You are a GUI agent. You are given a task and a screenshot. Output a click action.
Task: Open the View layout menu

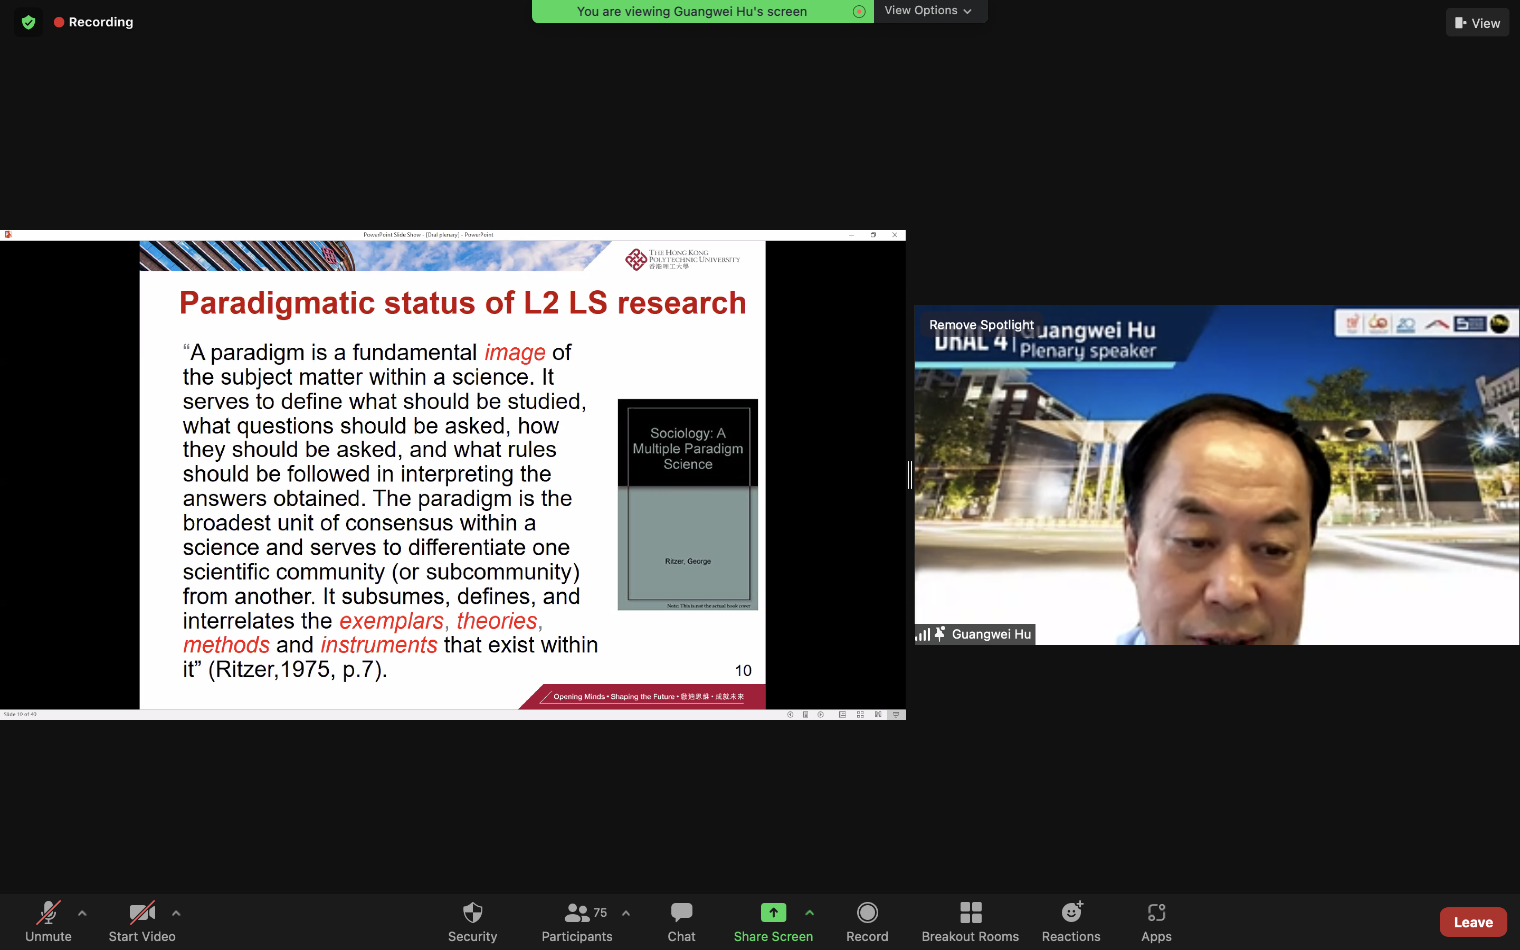point(1477,23)
